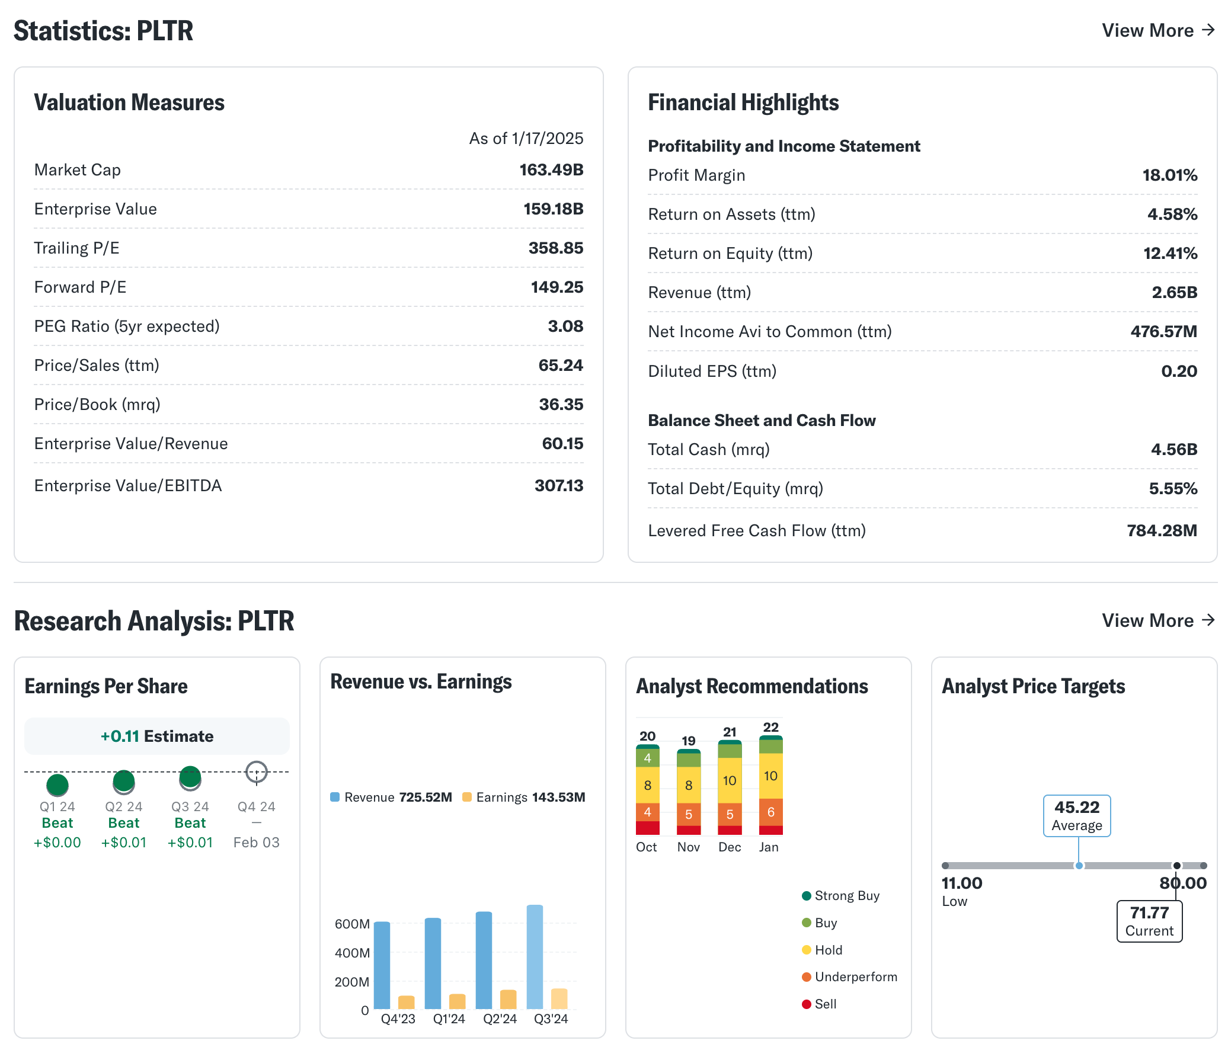Click the Research Analysis View More arrow
The height and width of the screenshot is (1044, 1228).
1208,620
